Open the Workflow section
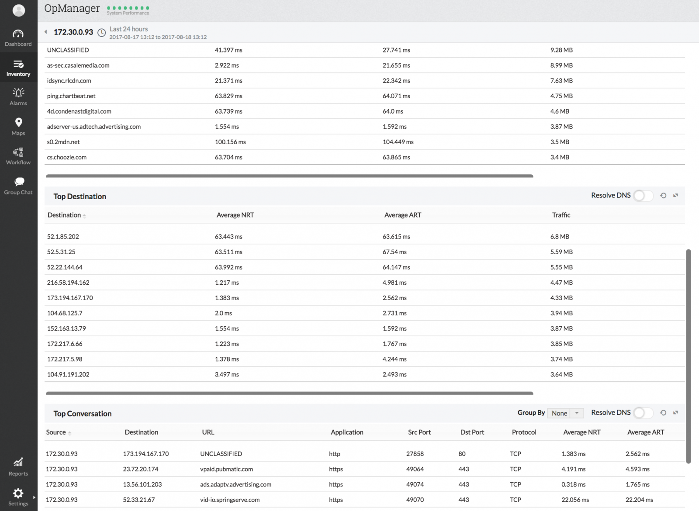Screen dimensions: 699x511 18,156
